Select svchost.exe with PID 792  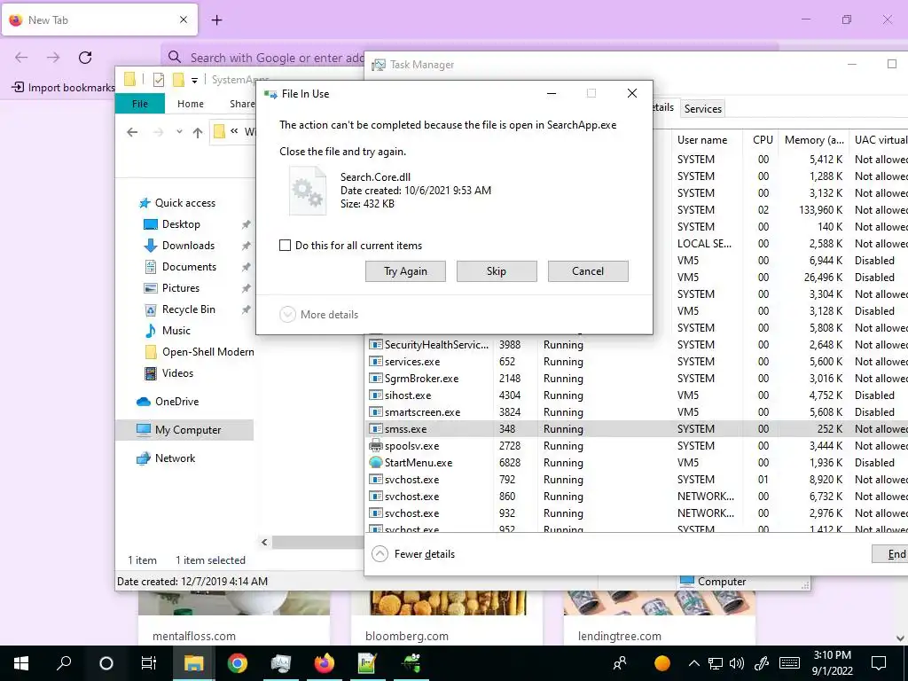click(x=637, y=480)
